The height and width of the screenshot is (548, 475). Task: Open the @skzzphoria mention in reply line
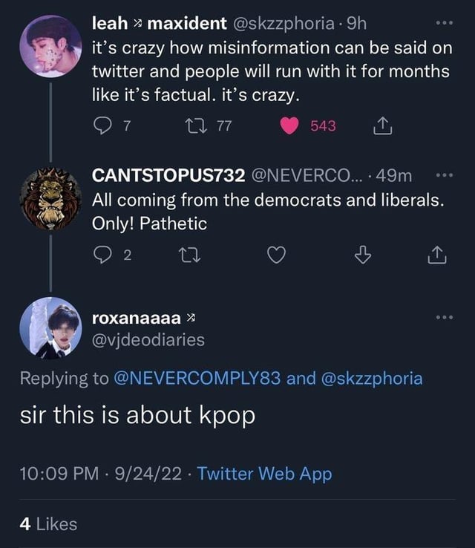pos(372,378)
